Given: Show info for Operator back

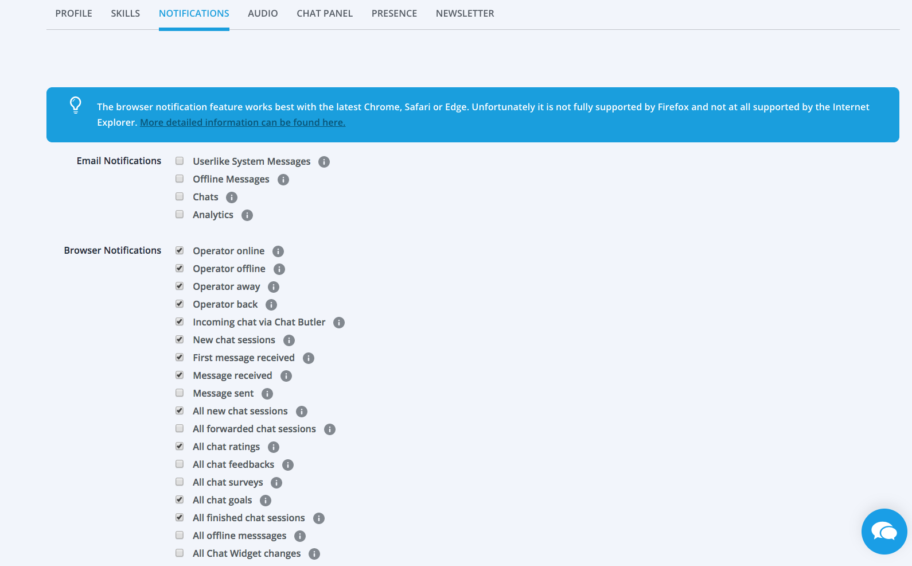Looking at the screenshot, I should tap(271, 305).
